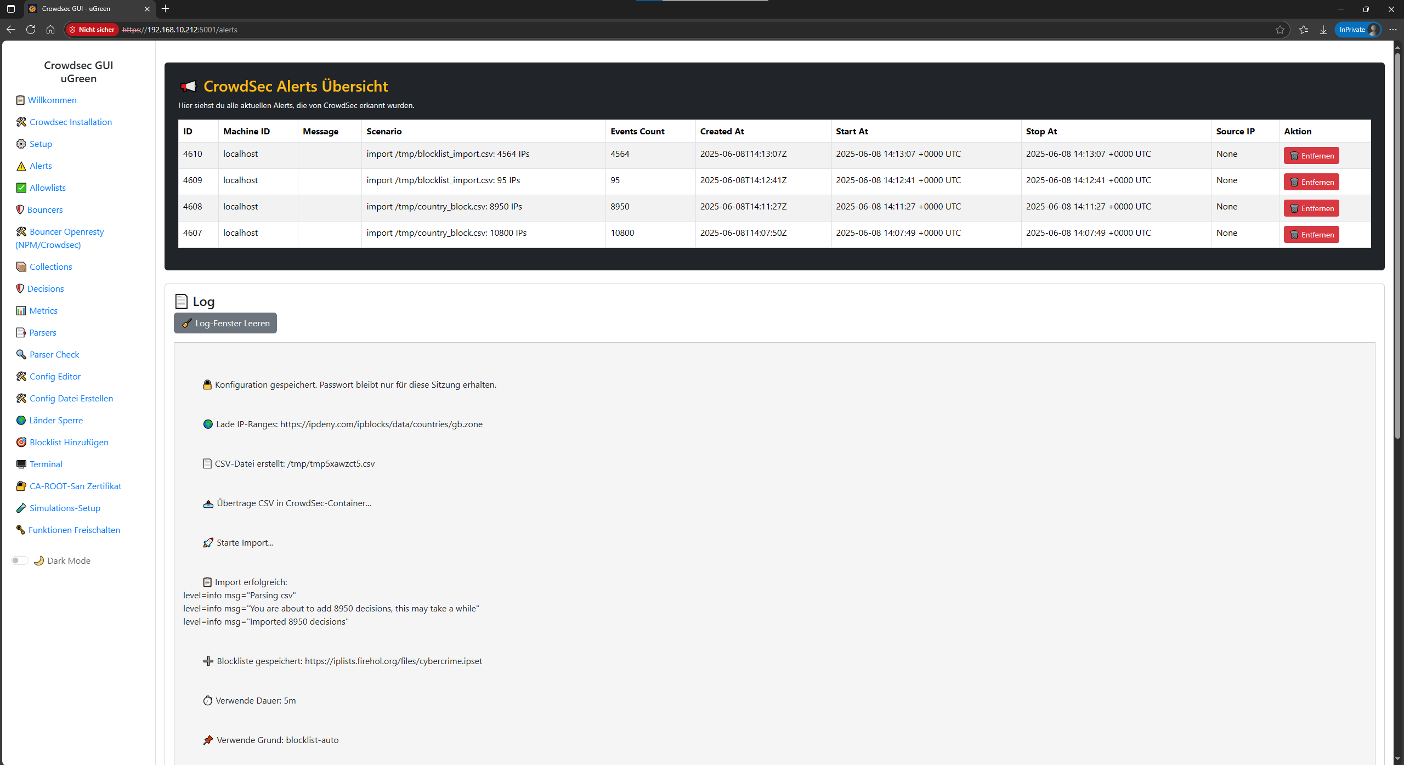The image size is (1404, 765).
Task: Click the Collections box icon
Action: [x=21, y=267]
